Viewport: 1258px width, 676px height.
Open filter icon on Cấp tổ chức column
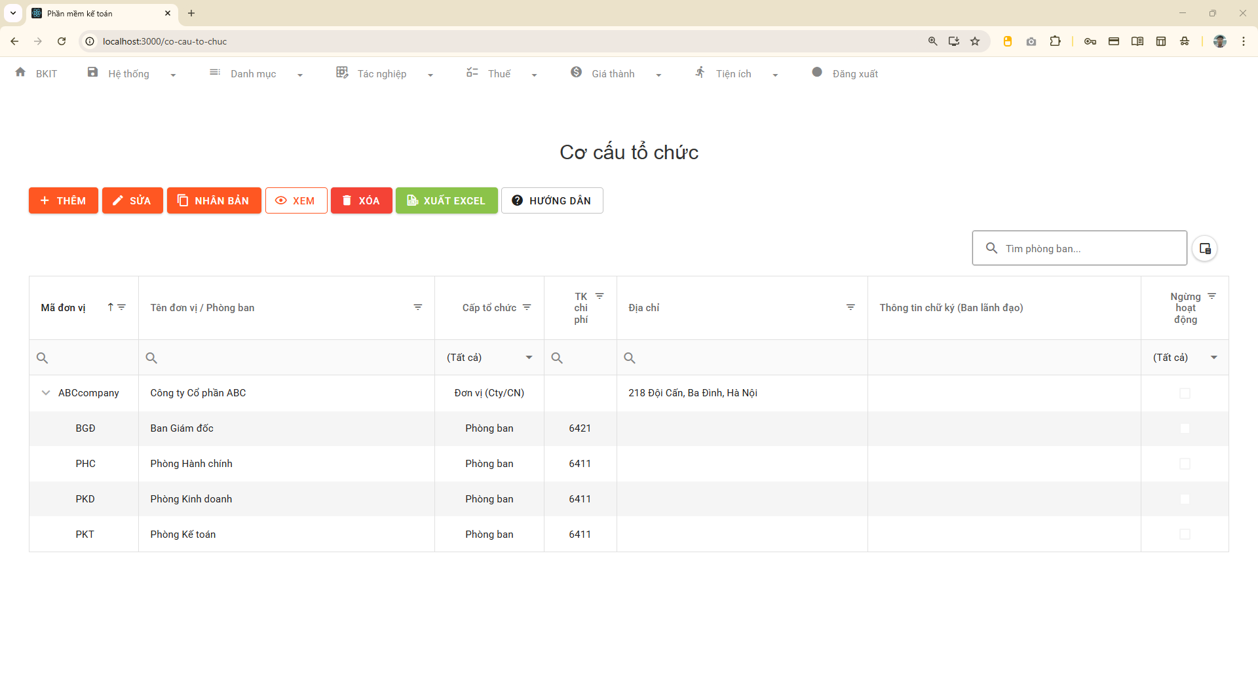tap(527, 307)
